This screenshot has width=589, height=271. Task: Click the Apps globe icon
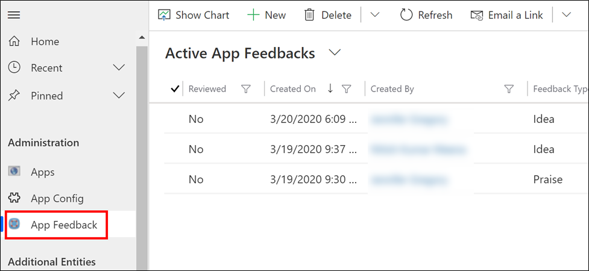click(14, 171)
